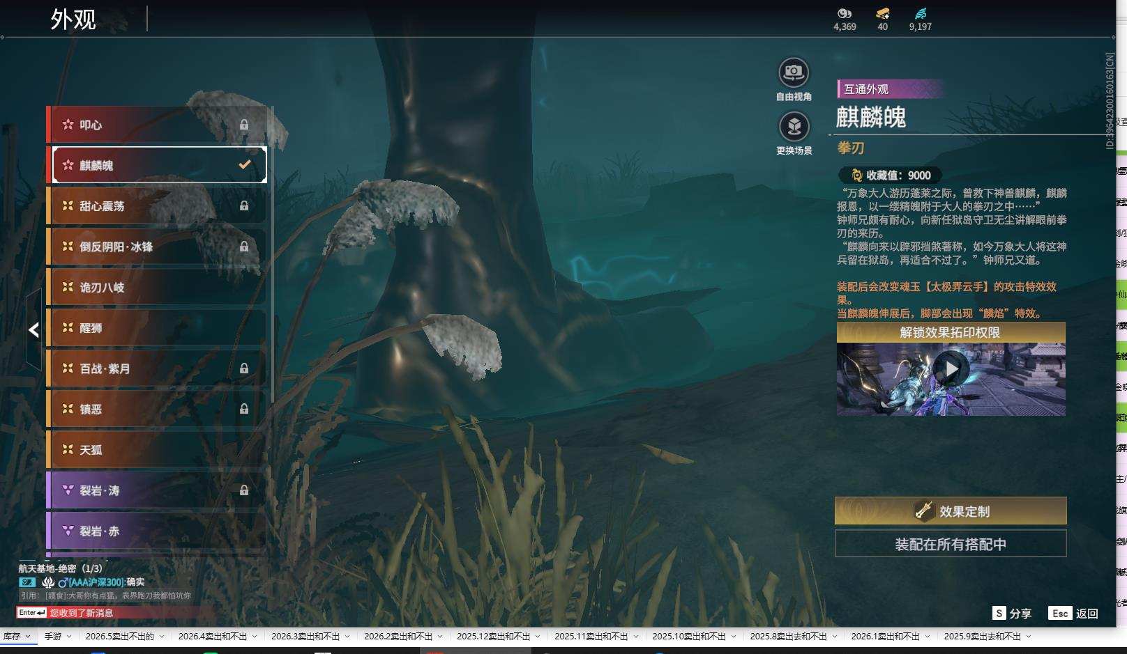Click the 收藏值: 9000 text
This screenshot has height=654, width=1127.
click(898, 176)
